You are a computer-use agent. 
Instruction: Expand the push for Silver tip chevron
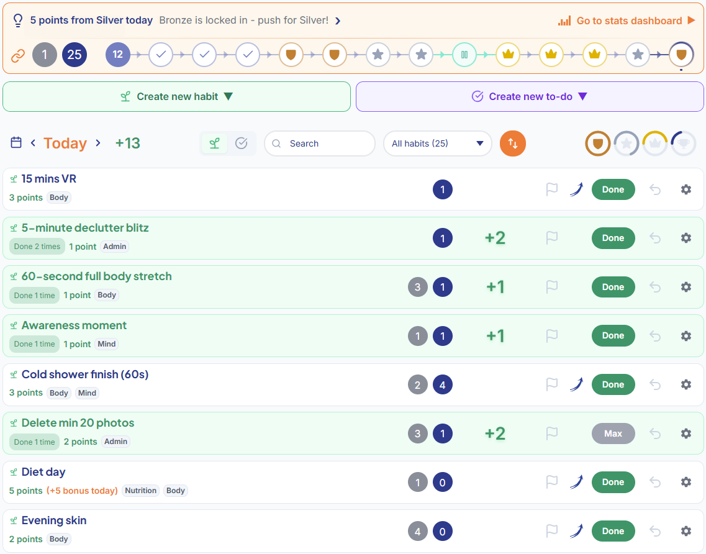(338, 20)
